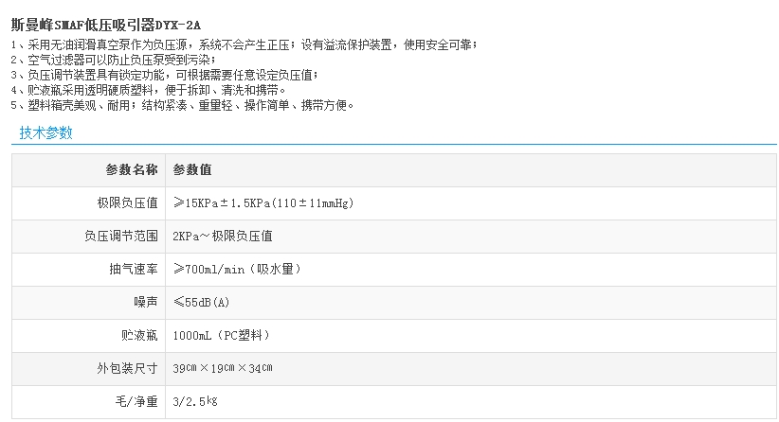Select the 外包装尺寸 row label
The width and height of the screenshot is (779, 422).
point(127,368)
